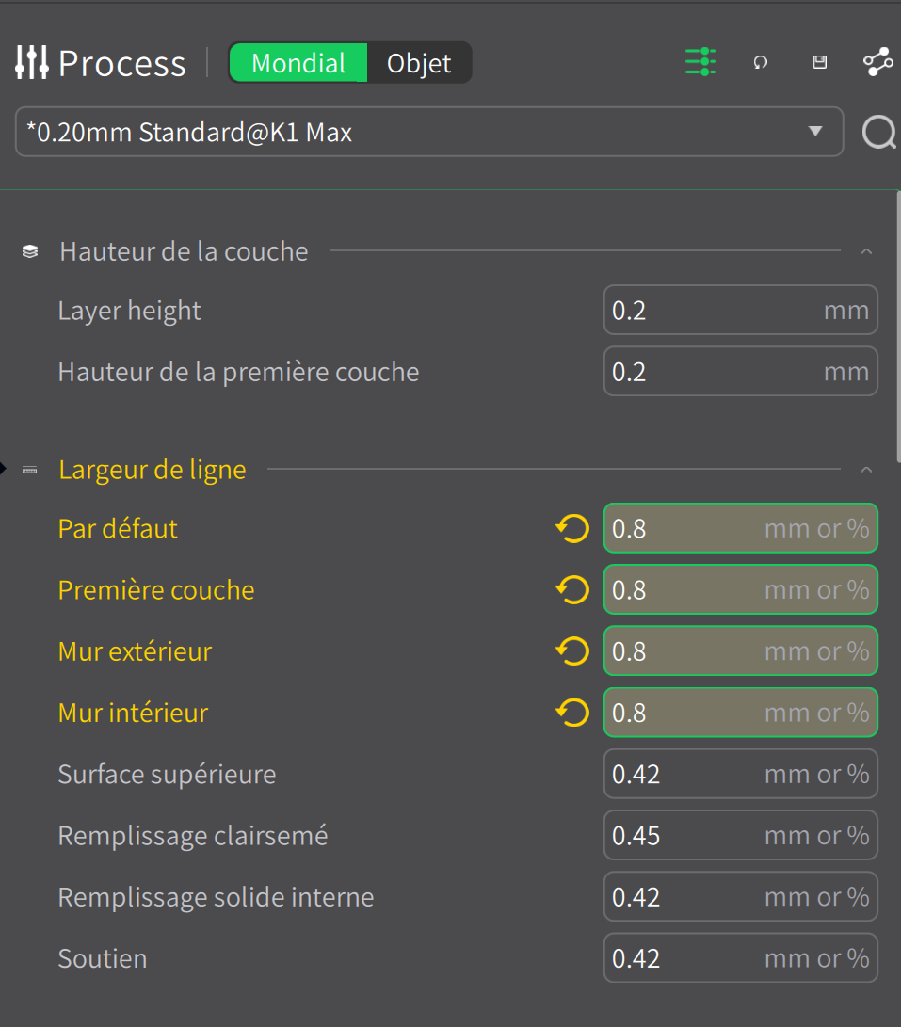Click the vertical scrollbar of settings panel
901x1027 pixels.
[x=898, y=328]
